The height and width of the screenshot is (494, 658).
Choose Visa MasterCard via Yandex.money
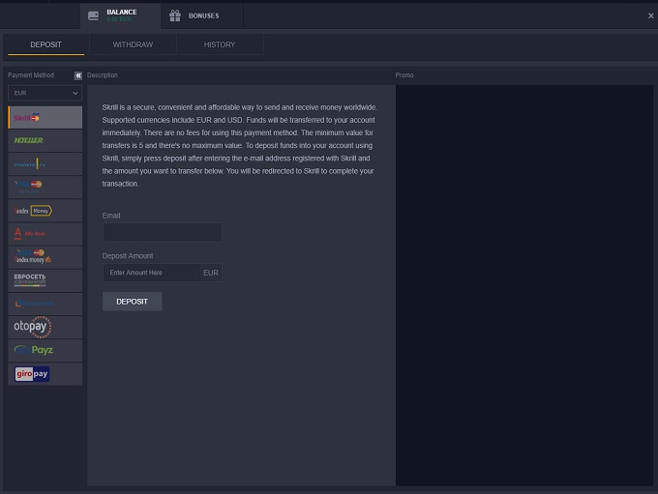point(45,257)
